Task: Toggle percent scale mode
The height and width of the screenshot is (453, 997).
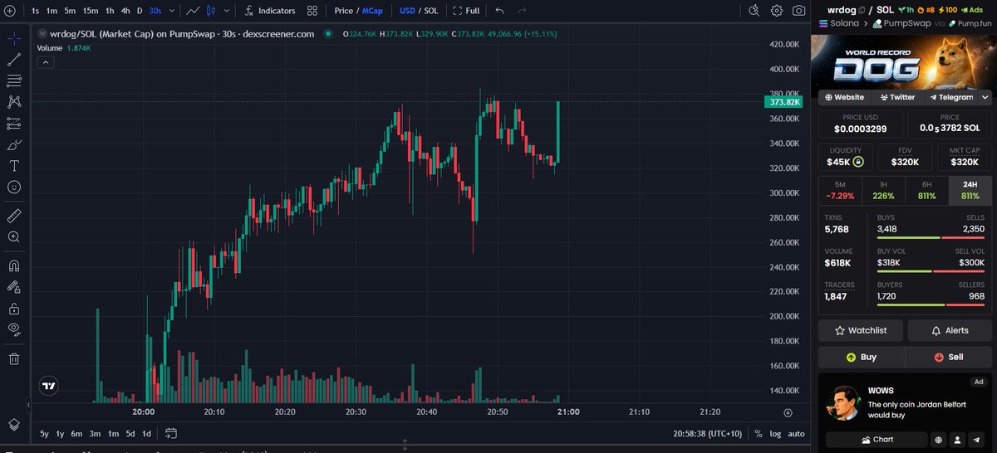Action: (x=758, y=434)
